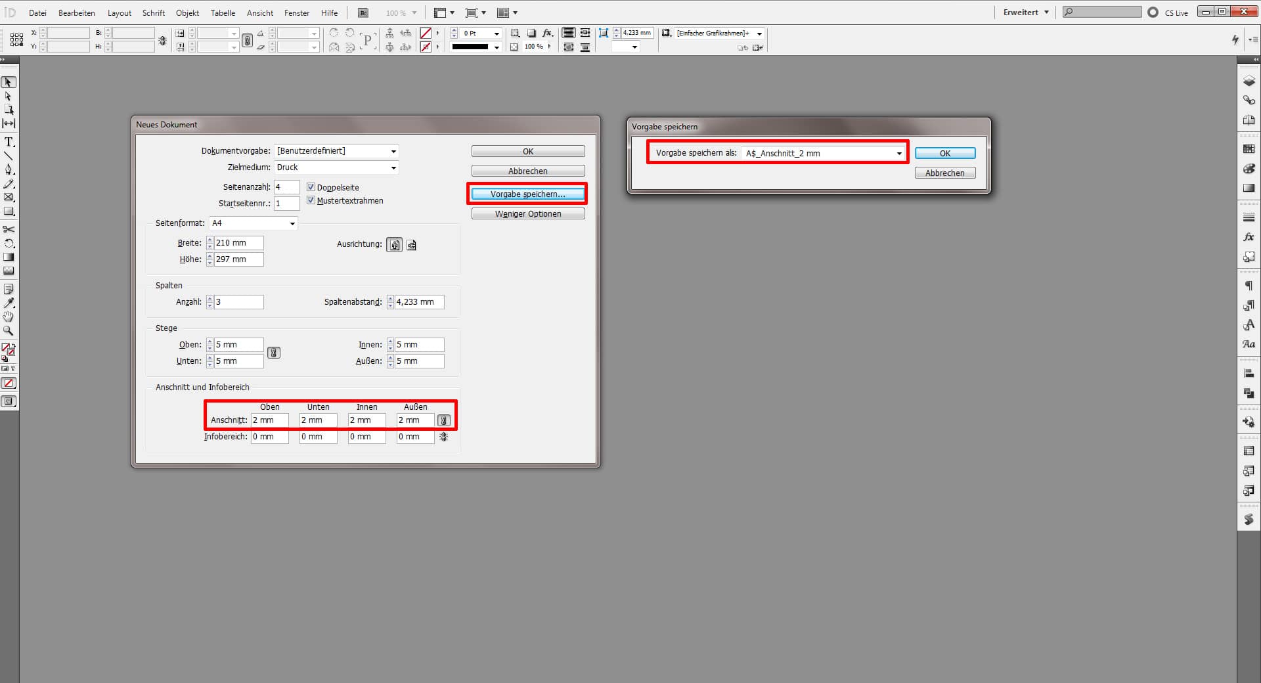Screen dimensions: 1261x683
Task: Open the Links panel chain icon
Action: pyautogui.click(x=1249, y=100)
